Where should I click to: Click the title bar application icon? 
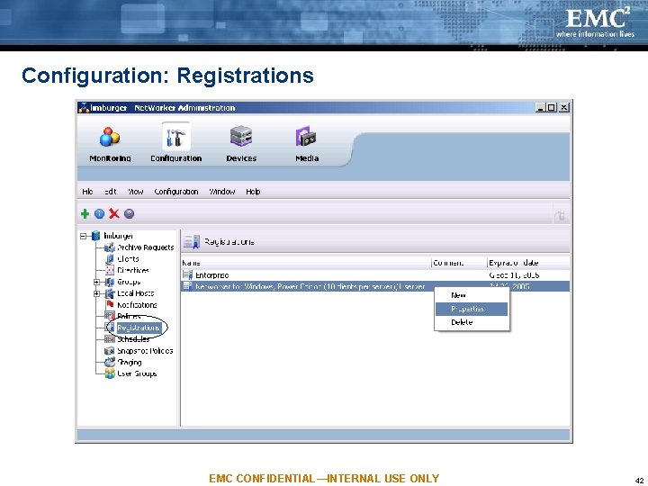84,107
